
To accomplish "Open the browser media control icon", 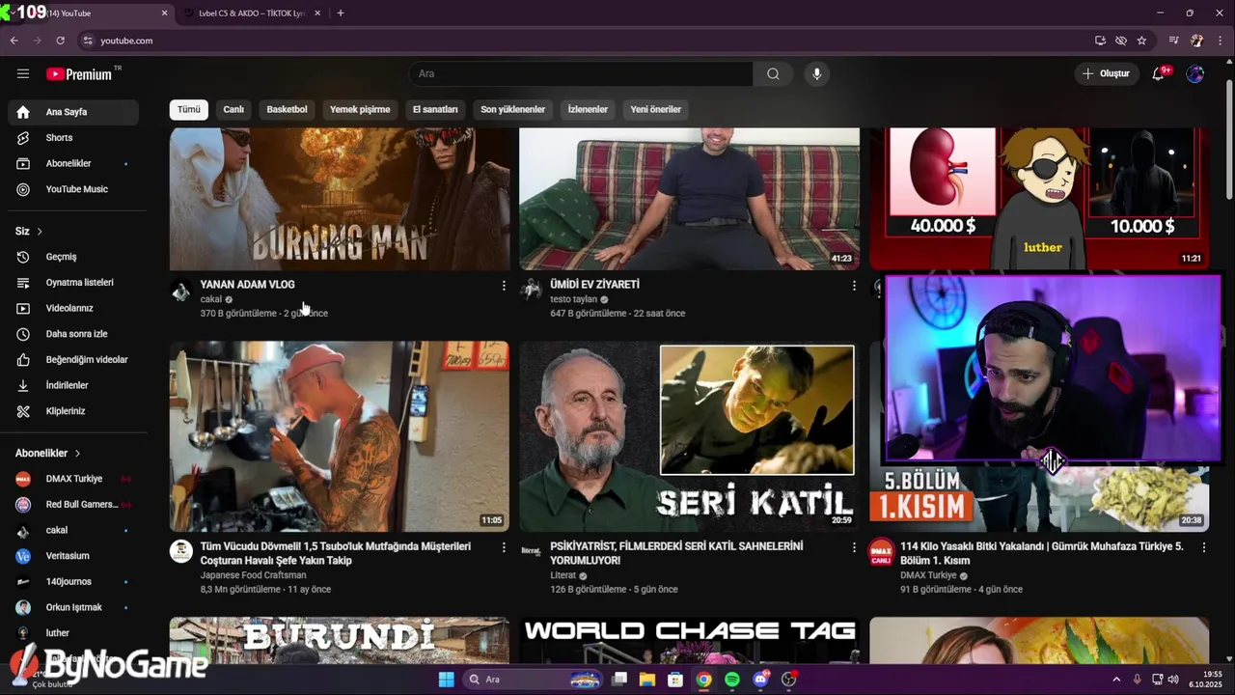I will (1173, 41).
